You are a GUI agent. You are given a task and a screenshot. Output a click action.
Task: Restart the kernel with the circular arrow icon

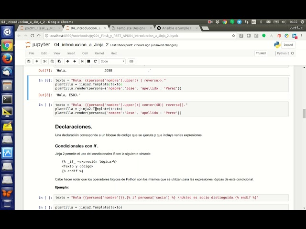click(95, 62)
